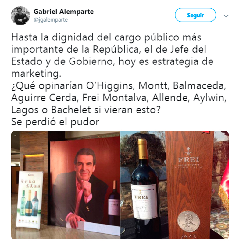Open the left photo with the man's portrait
Viewport: 239px width, 244px height.
[65, 185]
